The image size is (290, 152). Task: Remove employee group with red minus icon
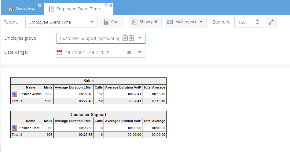click(x=125, y=38)
